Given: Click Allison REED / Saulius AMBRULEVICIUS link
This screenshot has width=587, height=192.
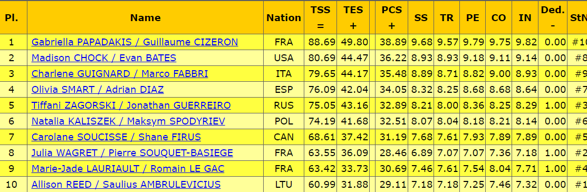Looking at the screenshot, I should click(x=126, y=185).
